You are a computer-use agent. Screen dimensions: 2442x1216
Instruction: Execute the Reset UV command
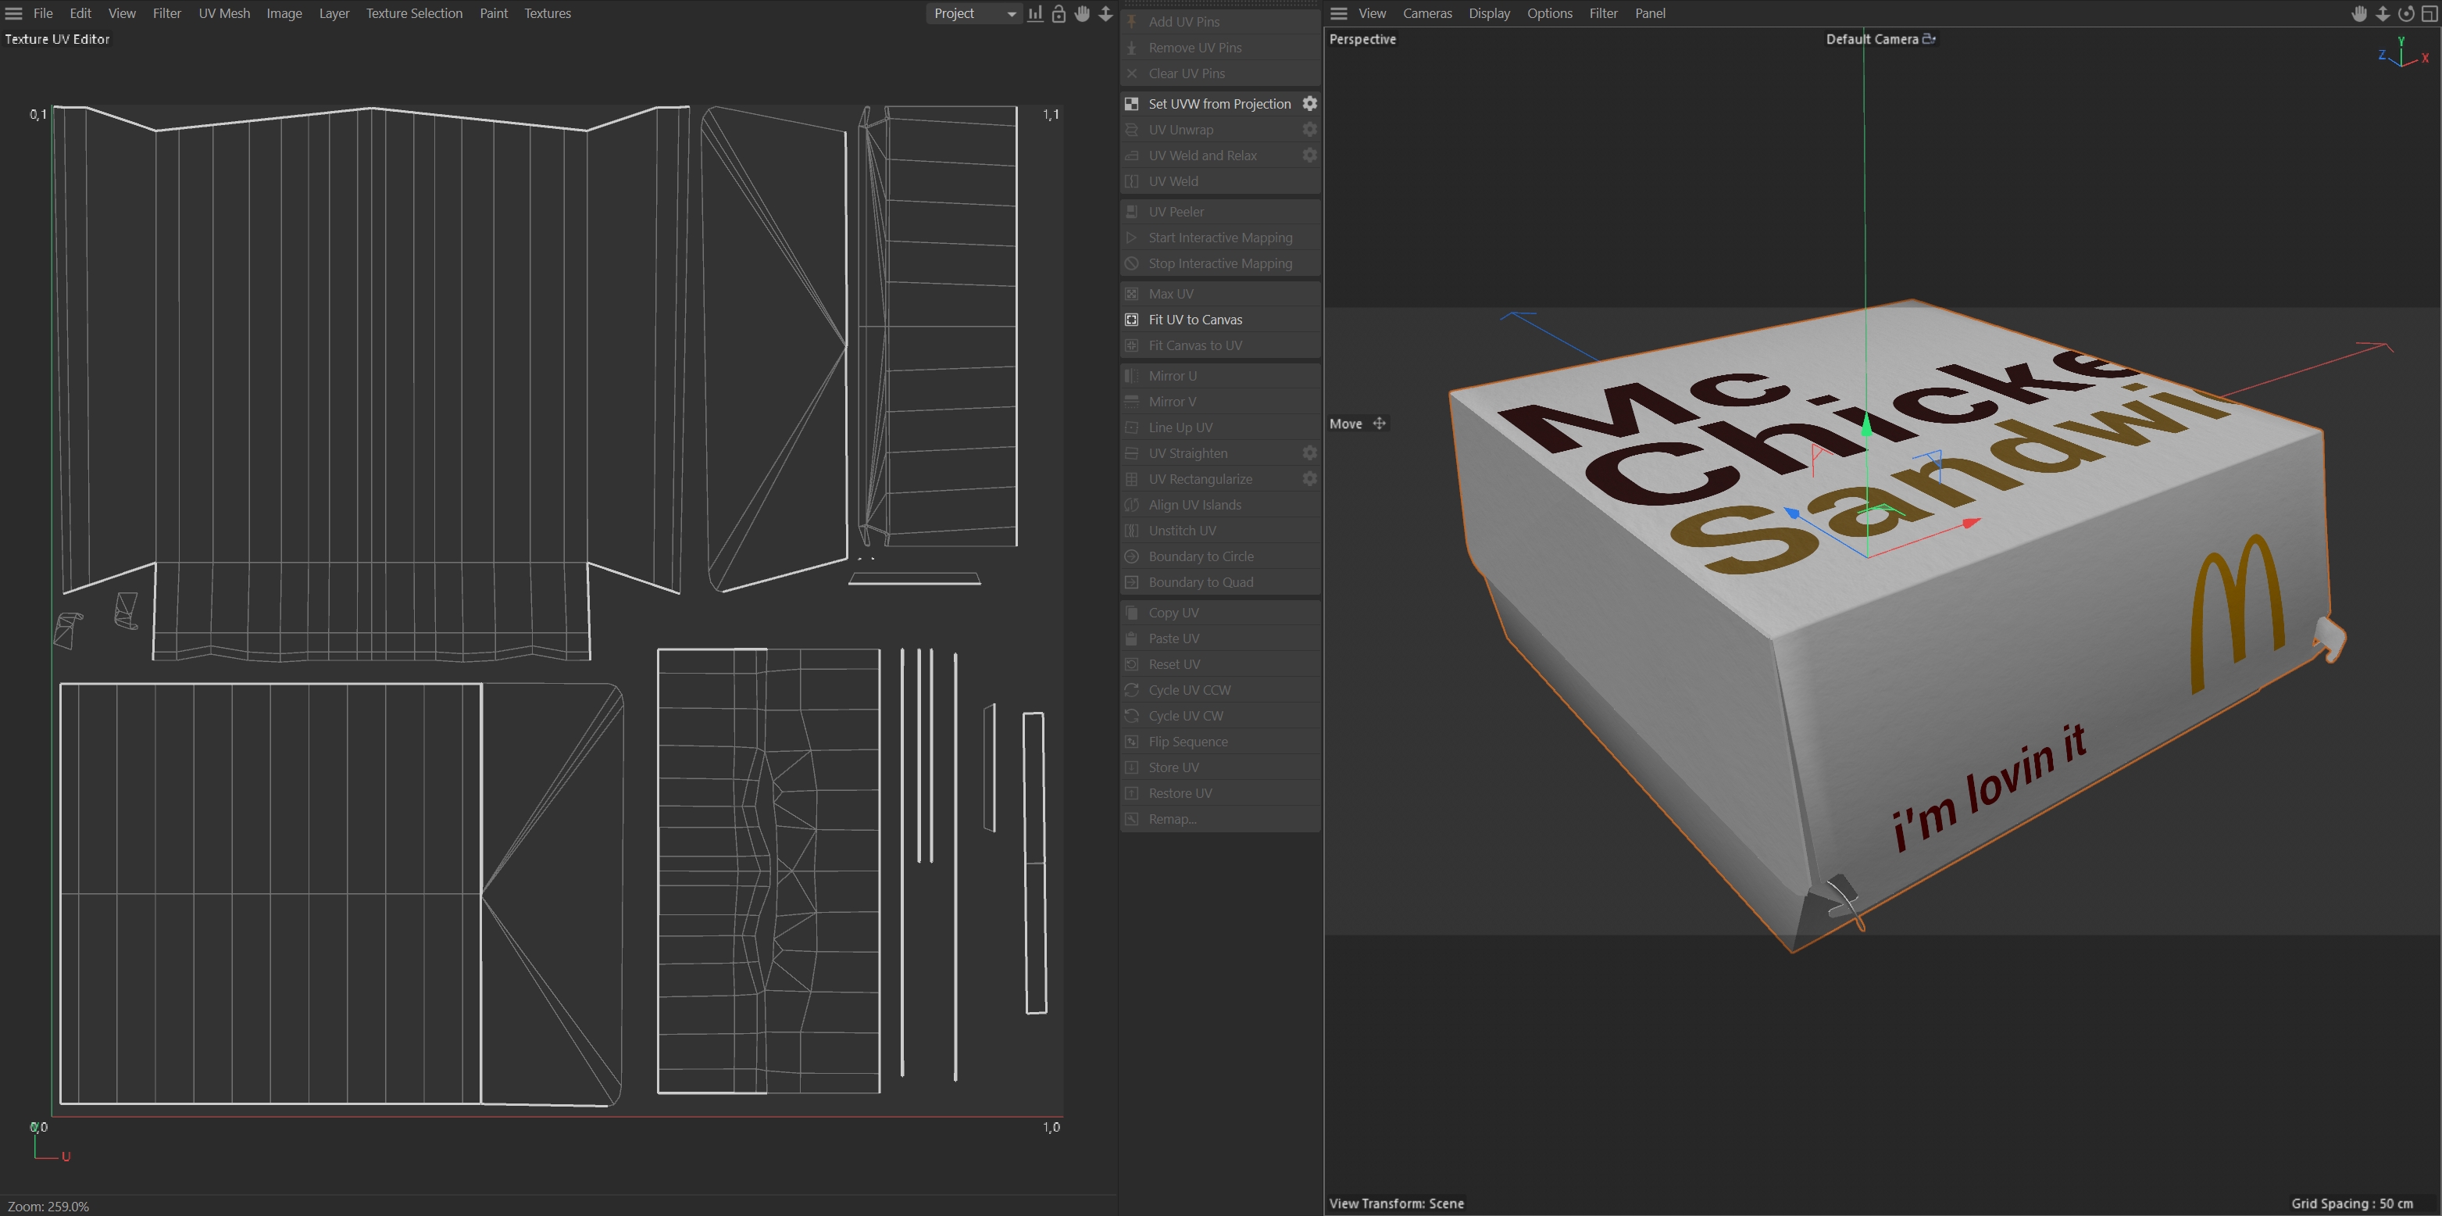click(x=1175, y=664)
